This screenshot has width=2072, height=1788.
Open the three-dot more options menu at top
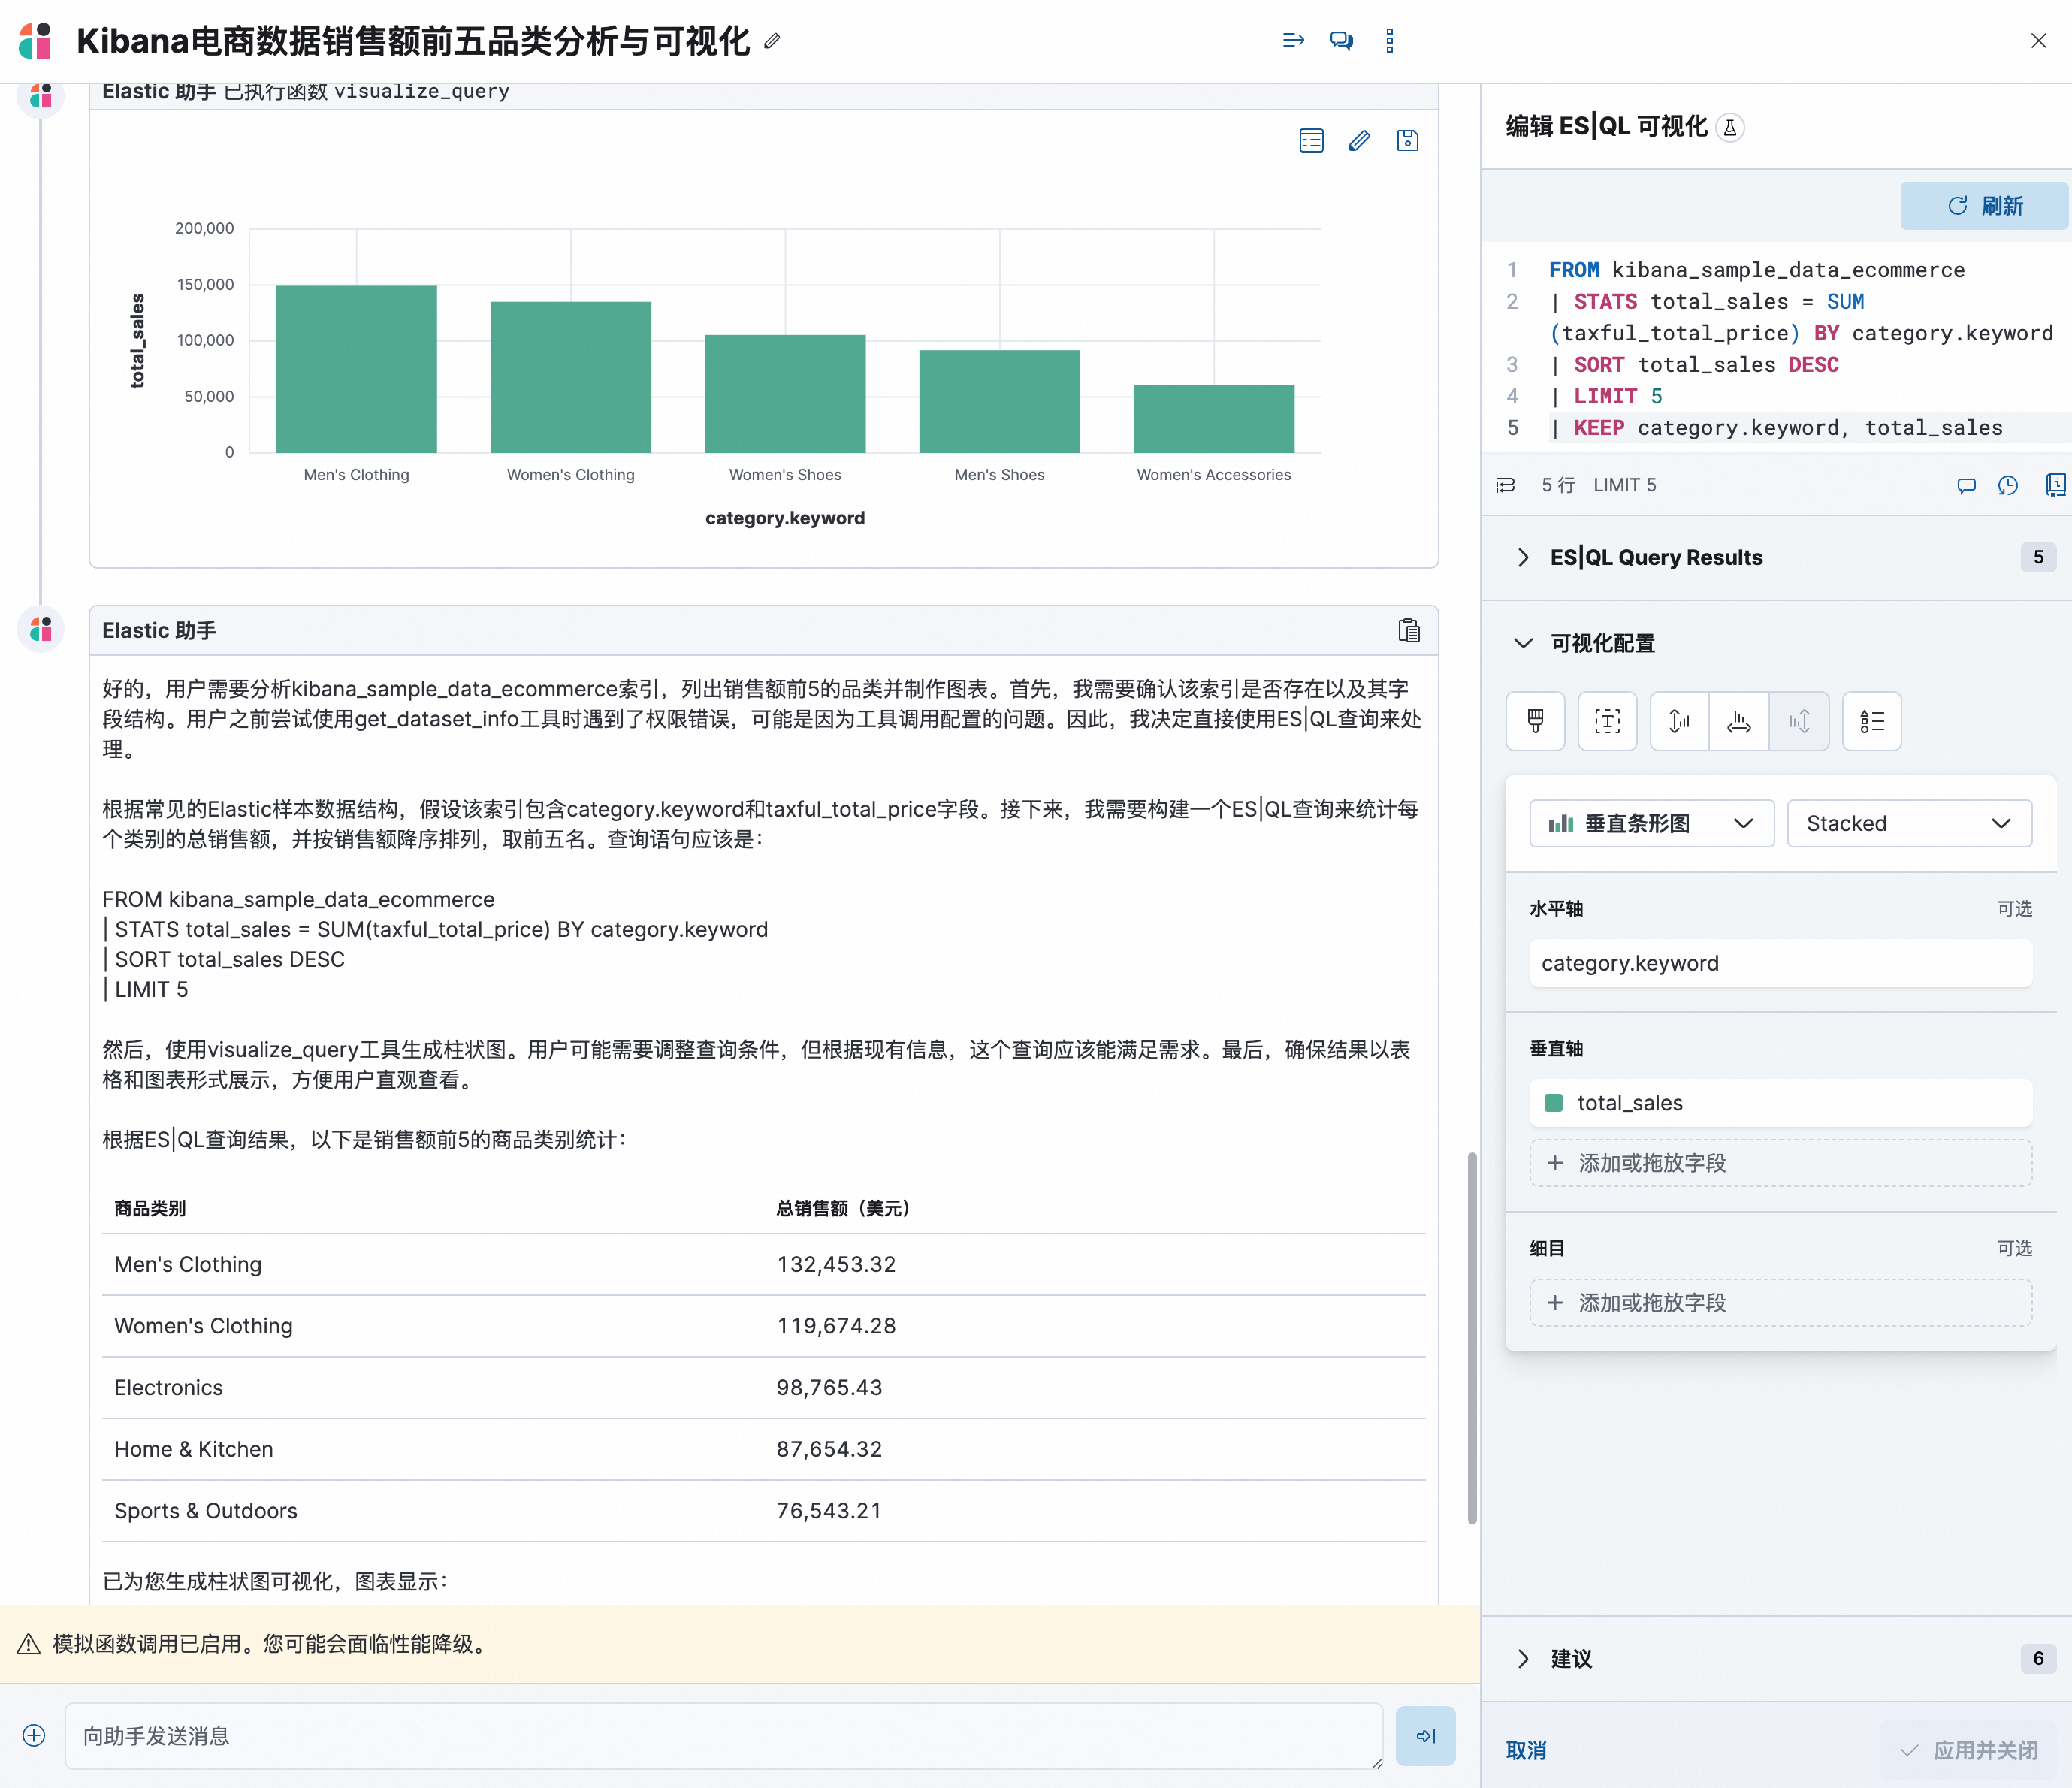pos(1389,40)
